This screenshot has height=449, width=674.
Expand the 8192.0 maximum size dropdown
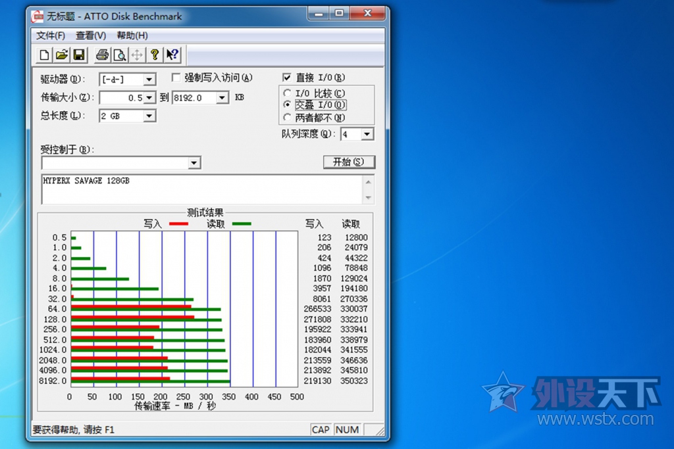point(222,98)
